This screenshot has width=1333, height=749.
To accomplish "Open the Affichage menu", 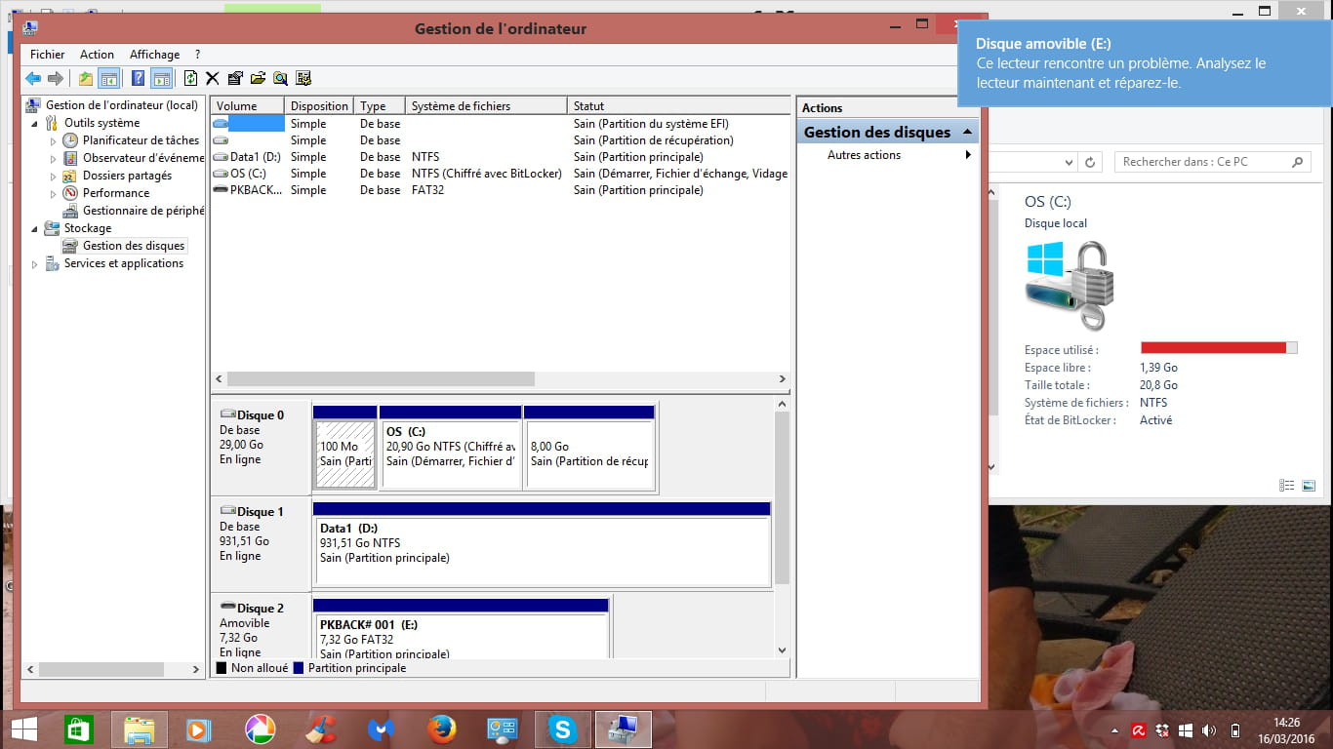I will coord(154,55).
